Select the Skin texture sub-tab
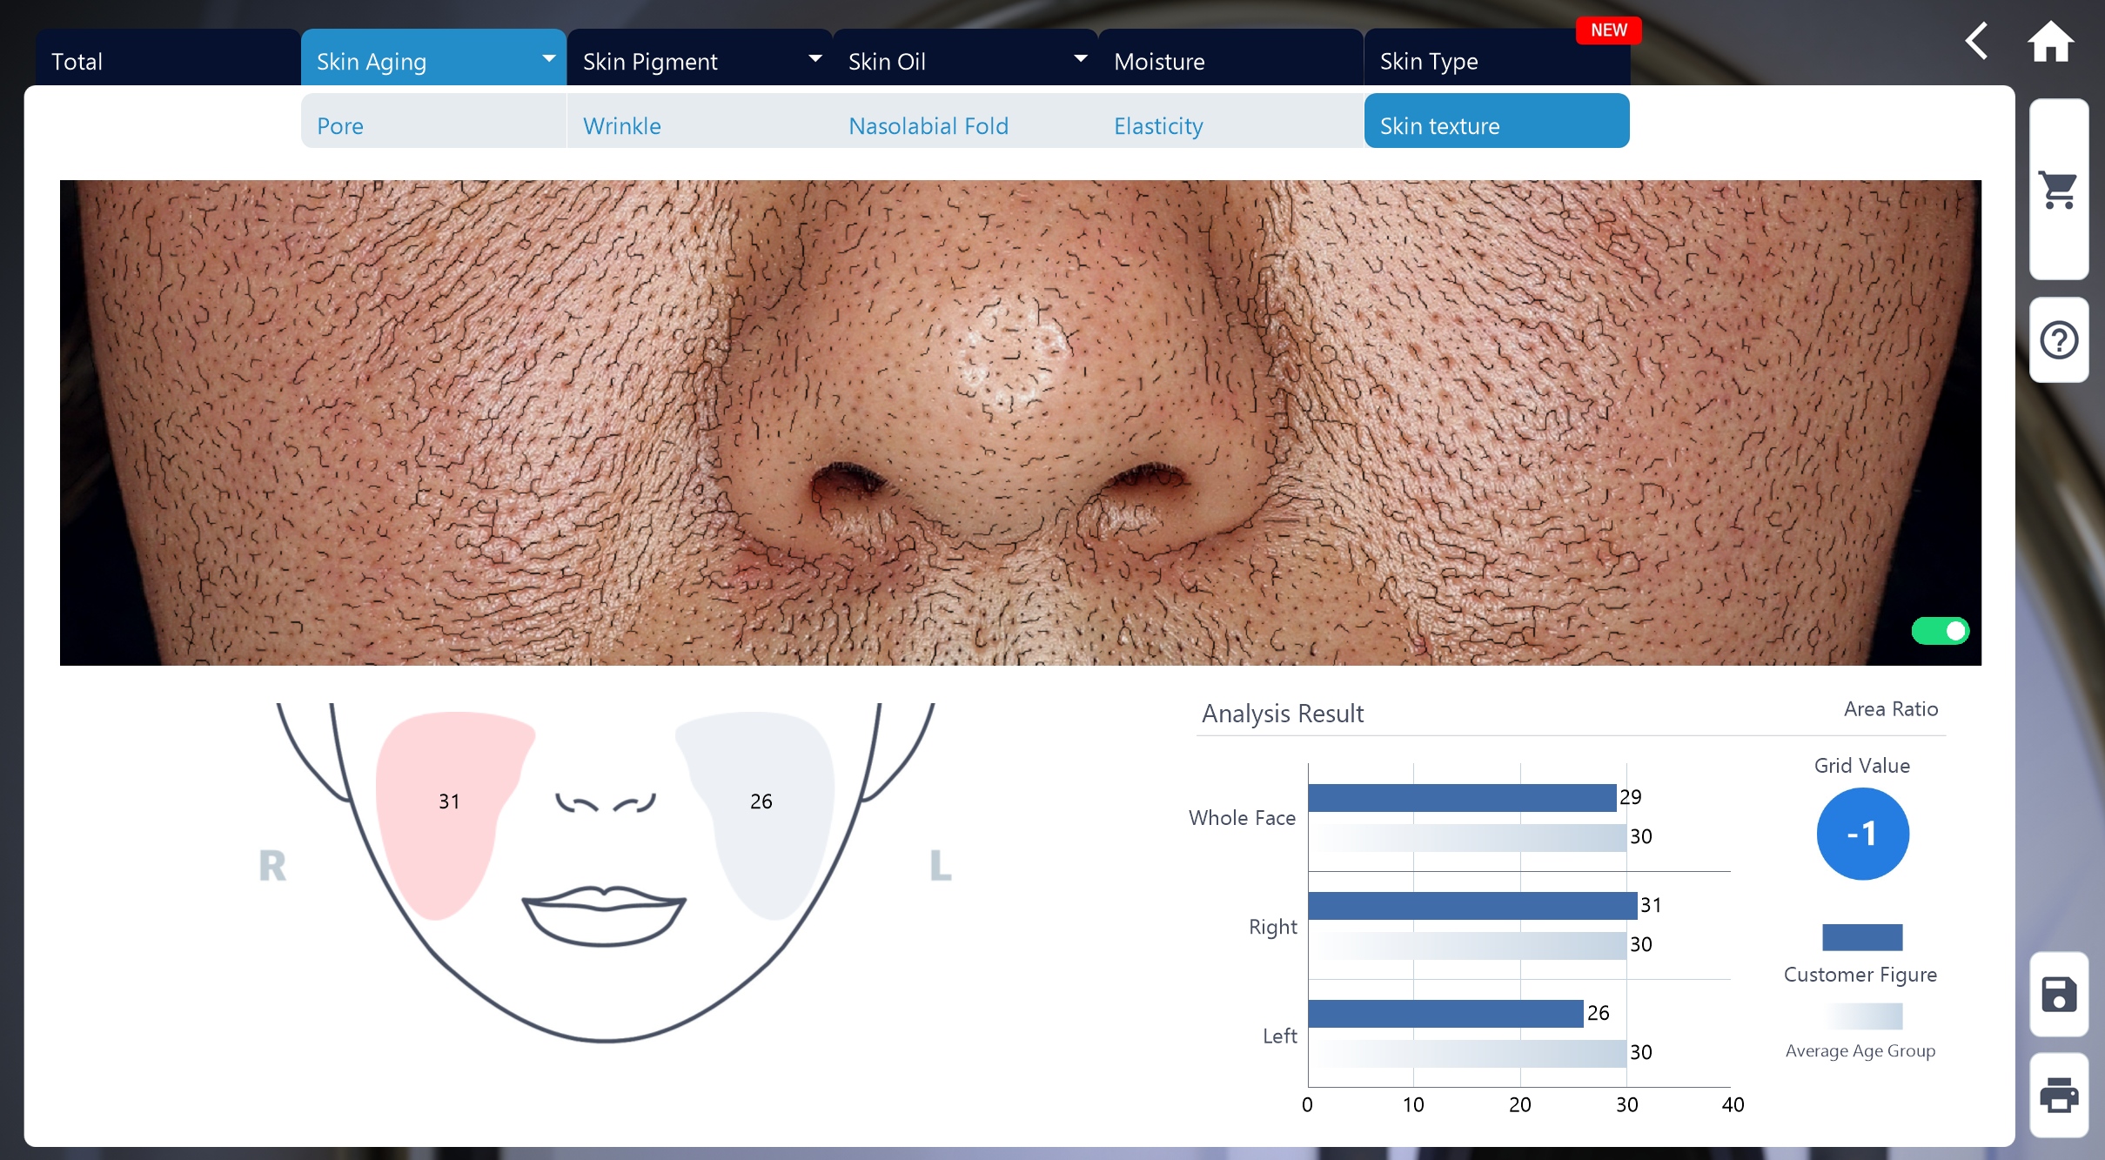Screen dimensions: 2105x1160 click(1497, 122)
